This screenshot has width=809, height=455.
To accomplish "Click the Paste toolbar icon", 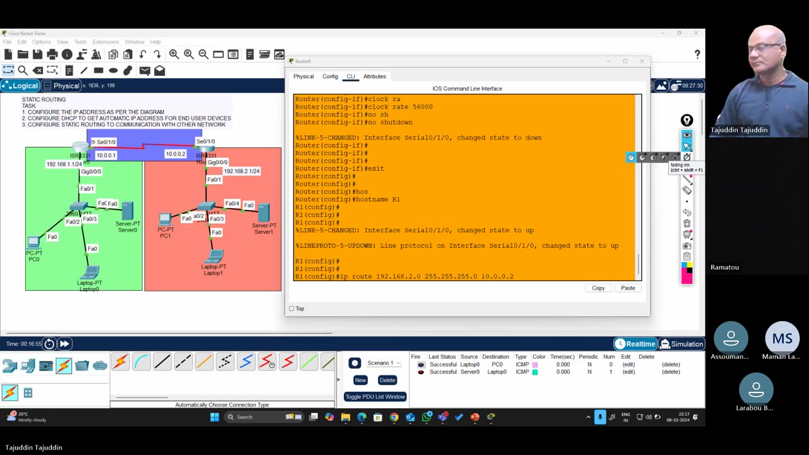I will point(128,54).
